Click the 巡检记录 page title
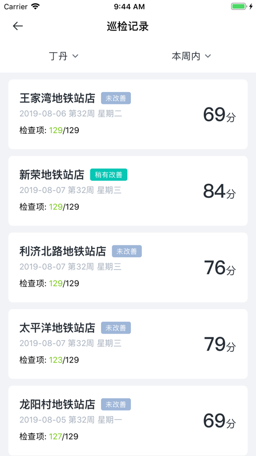Image resolution: width=256 pixels, height=456 pixels. (128, 26)
